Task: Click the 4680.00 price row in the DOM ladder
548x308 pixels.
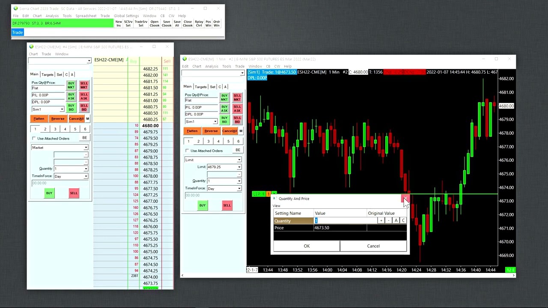Action: [150, 126]
